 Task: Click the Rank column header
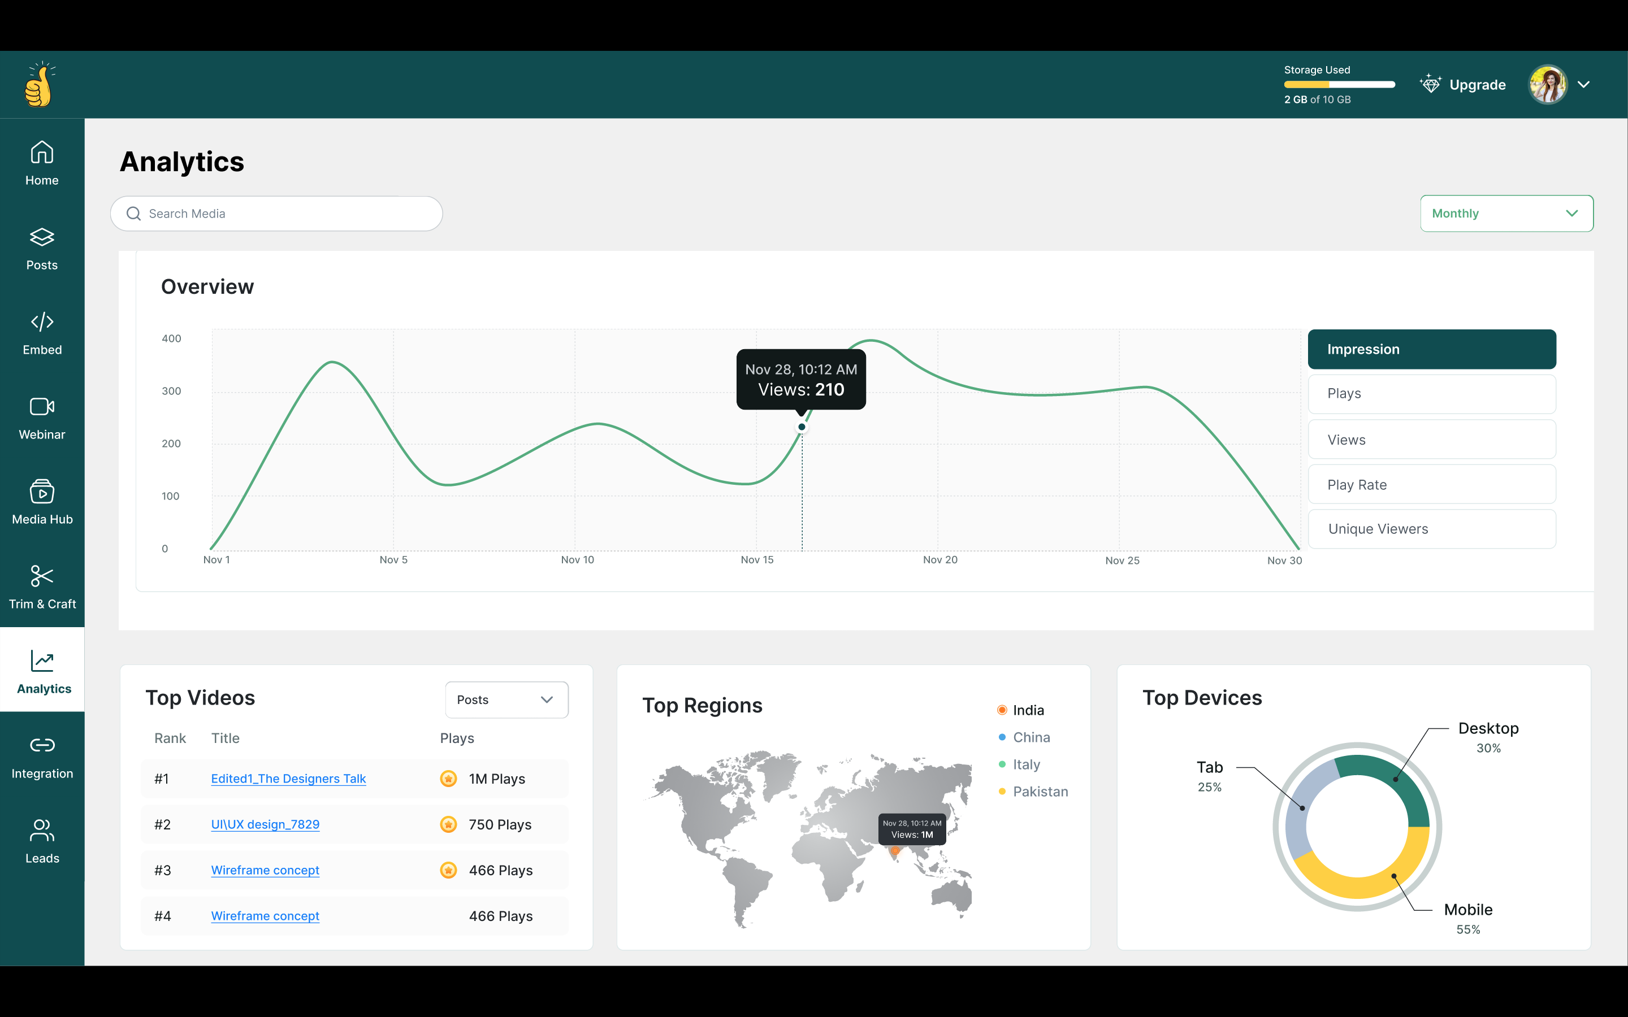(170, 738)
